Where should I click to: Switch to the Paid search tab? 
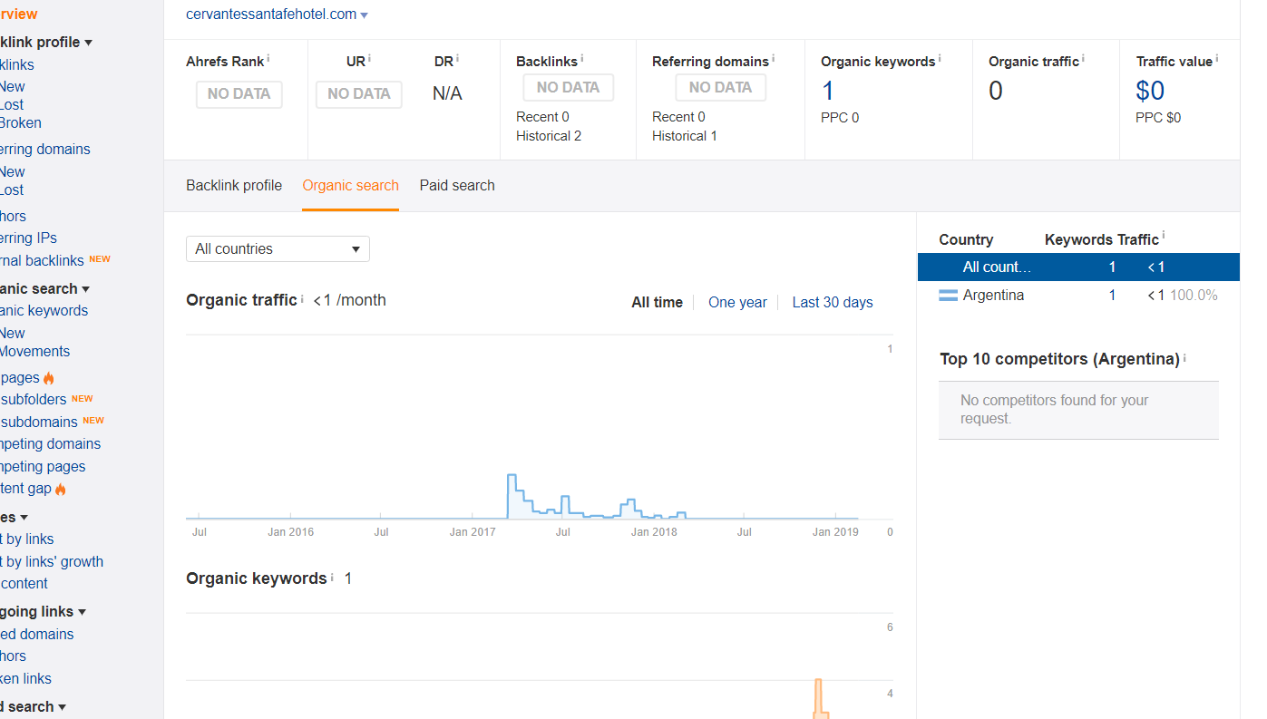click(457, 185)
